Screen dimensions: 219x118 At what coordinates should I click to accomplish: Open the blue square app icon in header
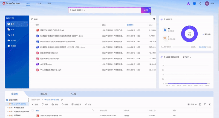[x=194, y=4]
